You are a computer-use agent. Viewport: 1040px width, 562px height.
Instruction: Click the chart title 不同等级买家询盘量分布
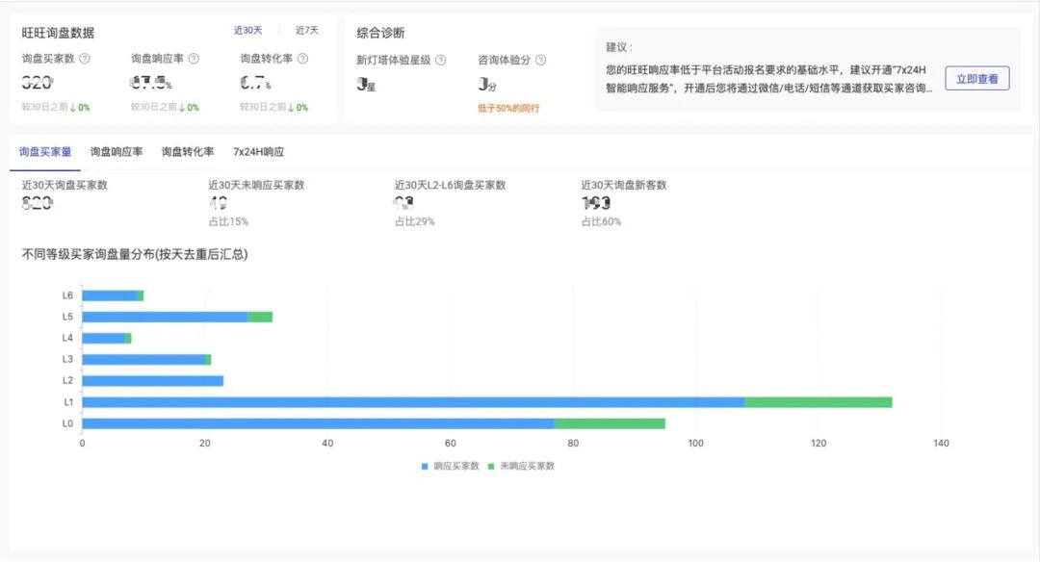click(135, 254)
